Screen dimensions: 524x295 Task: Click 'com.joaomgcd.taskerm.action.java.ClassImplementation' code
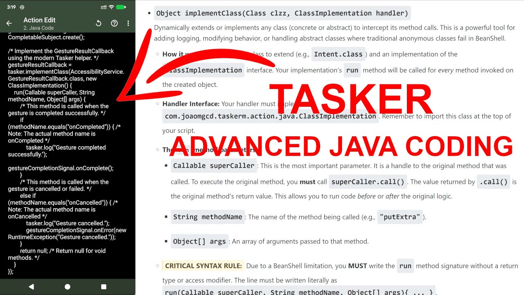[270, 116]
